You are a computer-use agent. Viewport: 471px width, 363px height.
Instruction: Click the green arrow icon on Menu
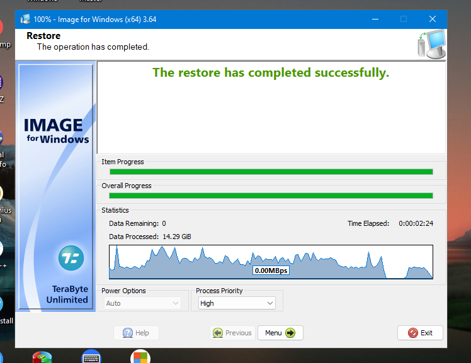[x=290, y=333]
